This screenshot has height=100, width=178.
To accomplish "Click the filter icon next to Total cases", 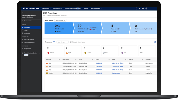I will (54, 42).
